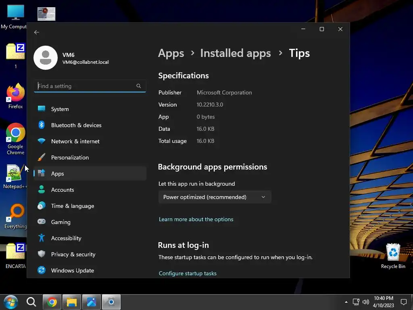Select the ENCARTA zip folder on desktop
This screenshot has width=413, height=310.
pyautogui.click(x=16, y=256)
